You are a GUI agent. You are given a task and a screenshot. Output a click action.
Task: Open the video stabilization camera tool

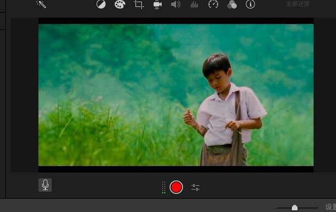tap(157, 5)
